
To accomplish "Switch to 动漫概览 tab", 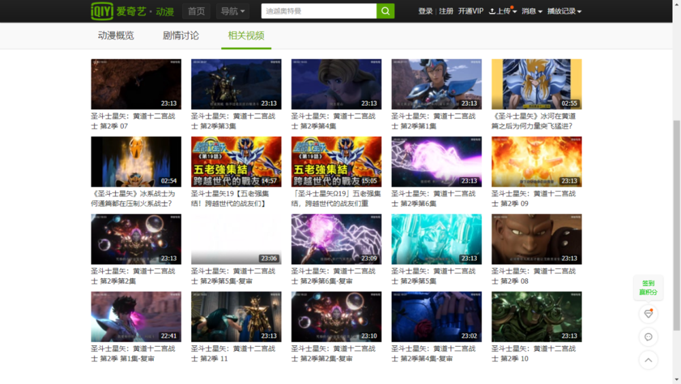I will (116, 35).
